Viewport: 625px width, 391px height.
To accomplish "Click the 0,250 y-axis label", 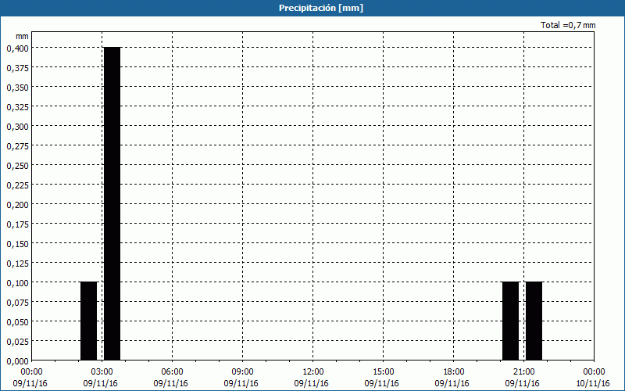I will click(17, 166).
